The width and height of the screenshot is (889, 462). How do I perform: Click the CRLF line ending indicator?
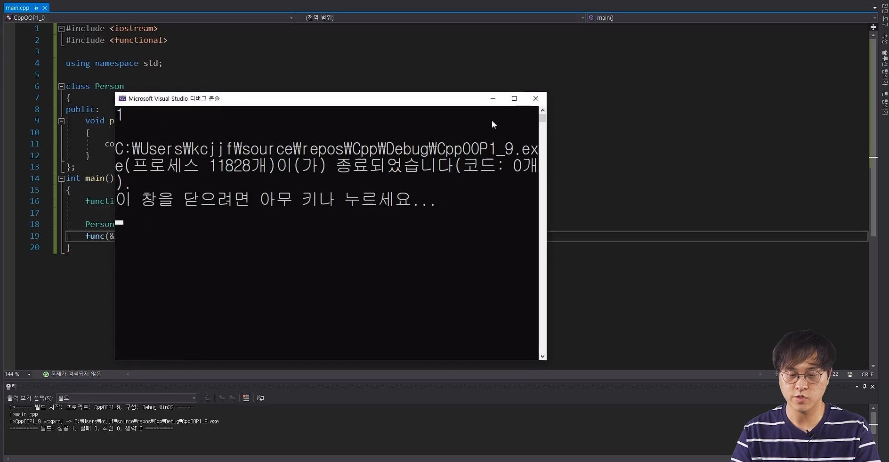(867, 374)
